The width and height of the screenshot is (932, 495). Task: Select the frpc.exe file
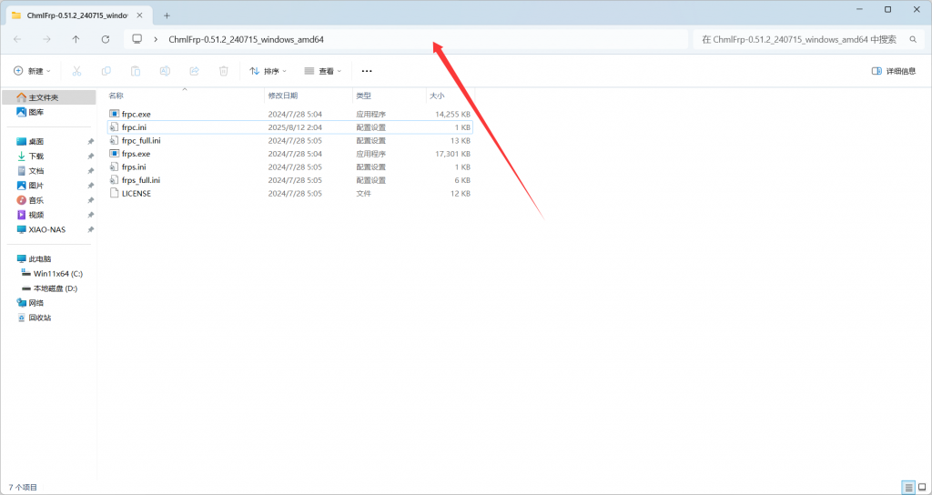[x=137, y=115]
